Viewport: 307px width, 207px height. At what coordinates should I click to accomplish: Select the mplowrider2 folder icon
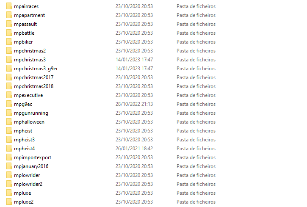pos(9,184)
